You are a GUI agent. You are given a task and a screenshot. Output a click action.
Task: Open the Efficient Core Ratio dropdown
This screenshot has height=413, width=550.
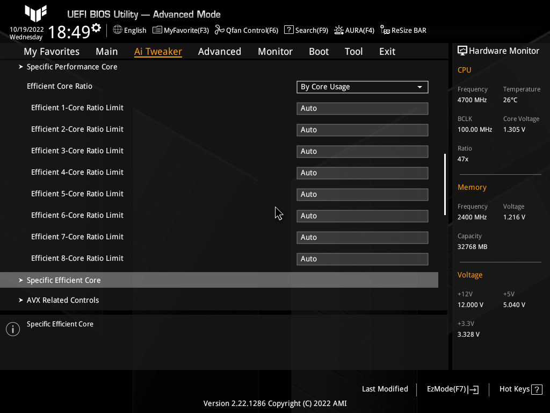[362, 87]
